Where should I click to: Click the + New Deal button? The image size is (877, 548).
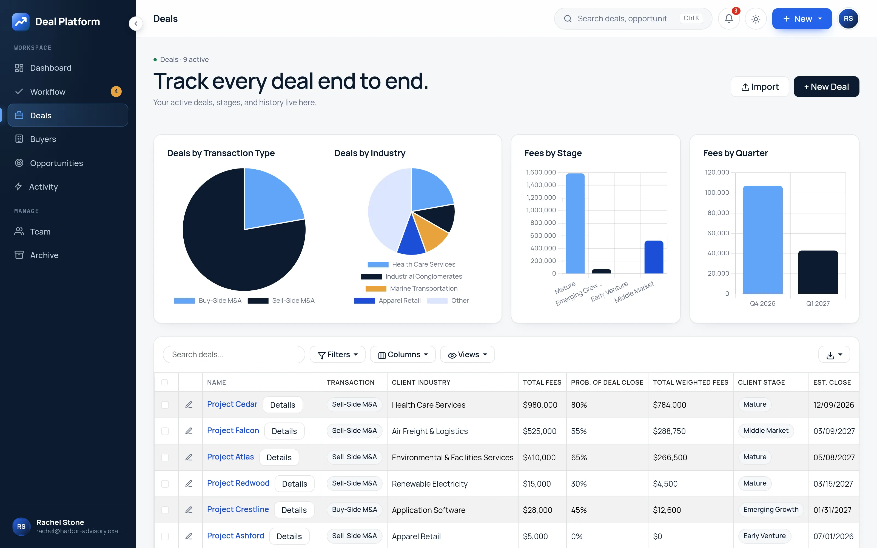point(826,87)
